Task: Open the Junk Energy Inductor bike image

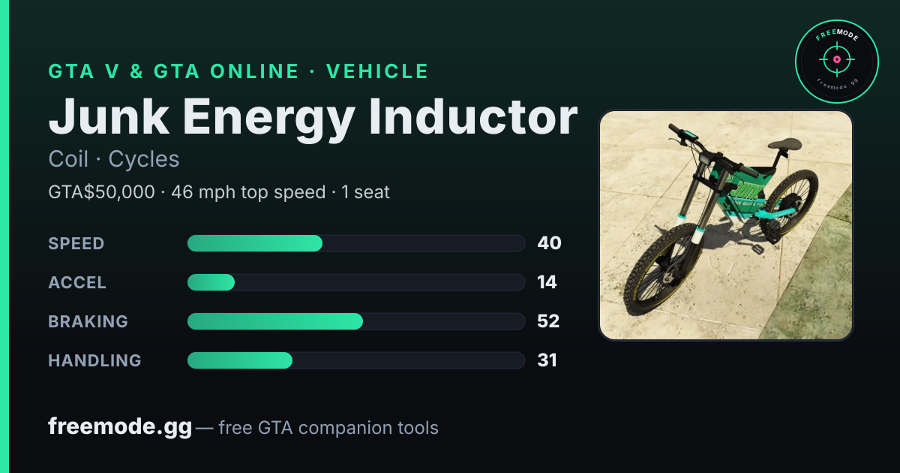Action: coord(726,225)
